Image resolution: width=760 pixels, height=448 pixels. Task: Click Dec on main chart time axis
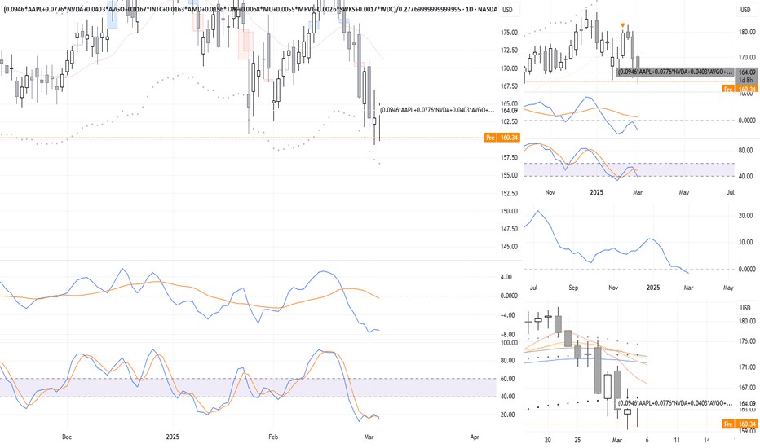[x=67, y=437]
